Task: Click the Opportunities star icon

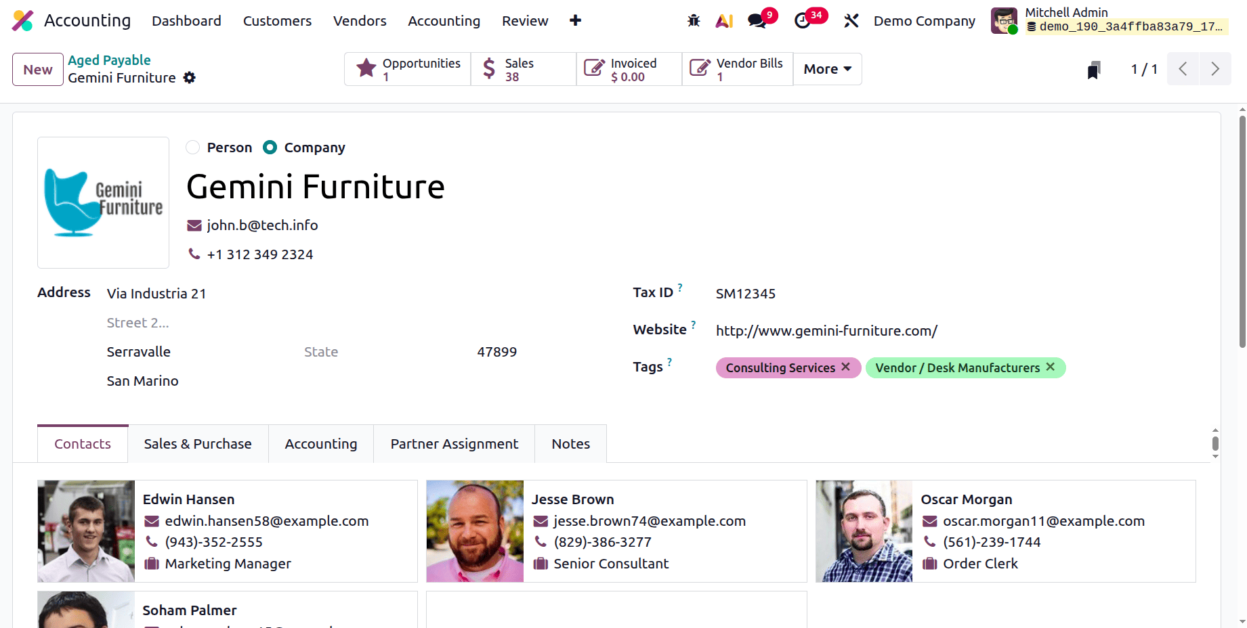Action: [x=366, y=68]
